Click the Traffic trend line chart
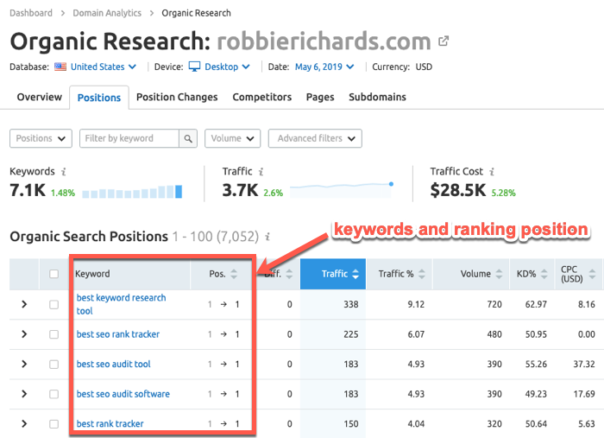Image resolution: width=604 pixels, height=438 pixels. (342, 188)
